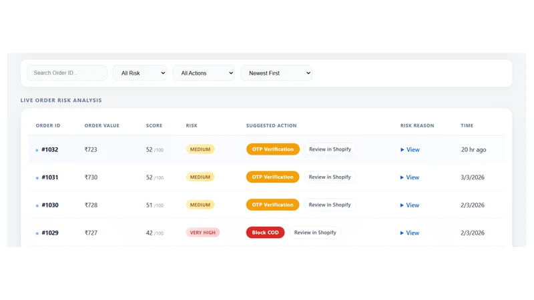Image resolution: width=534 pixels, height=300 pixels.
Task: Click the LIVE ORDER RISK ANALYSIS heading
Action: pos(61,101)
